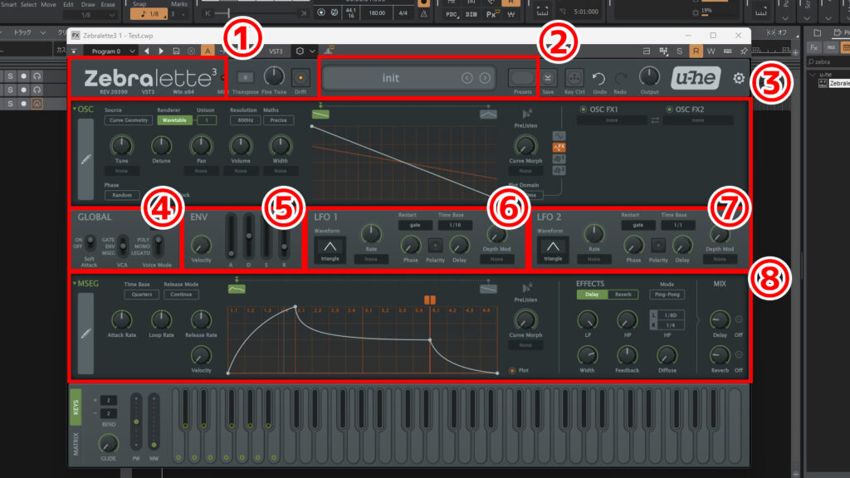Screen dimensions: 850x478
Task: Open the MSEG Time Base Quarters dropdown
Action: click(141, 294)
